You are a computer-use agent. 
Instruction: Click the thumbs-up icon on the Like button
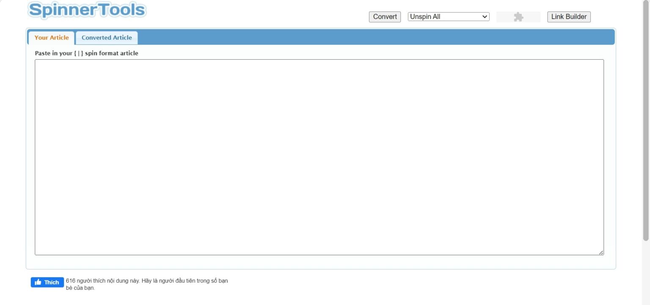coord(38,283)
